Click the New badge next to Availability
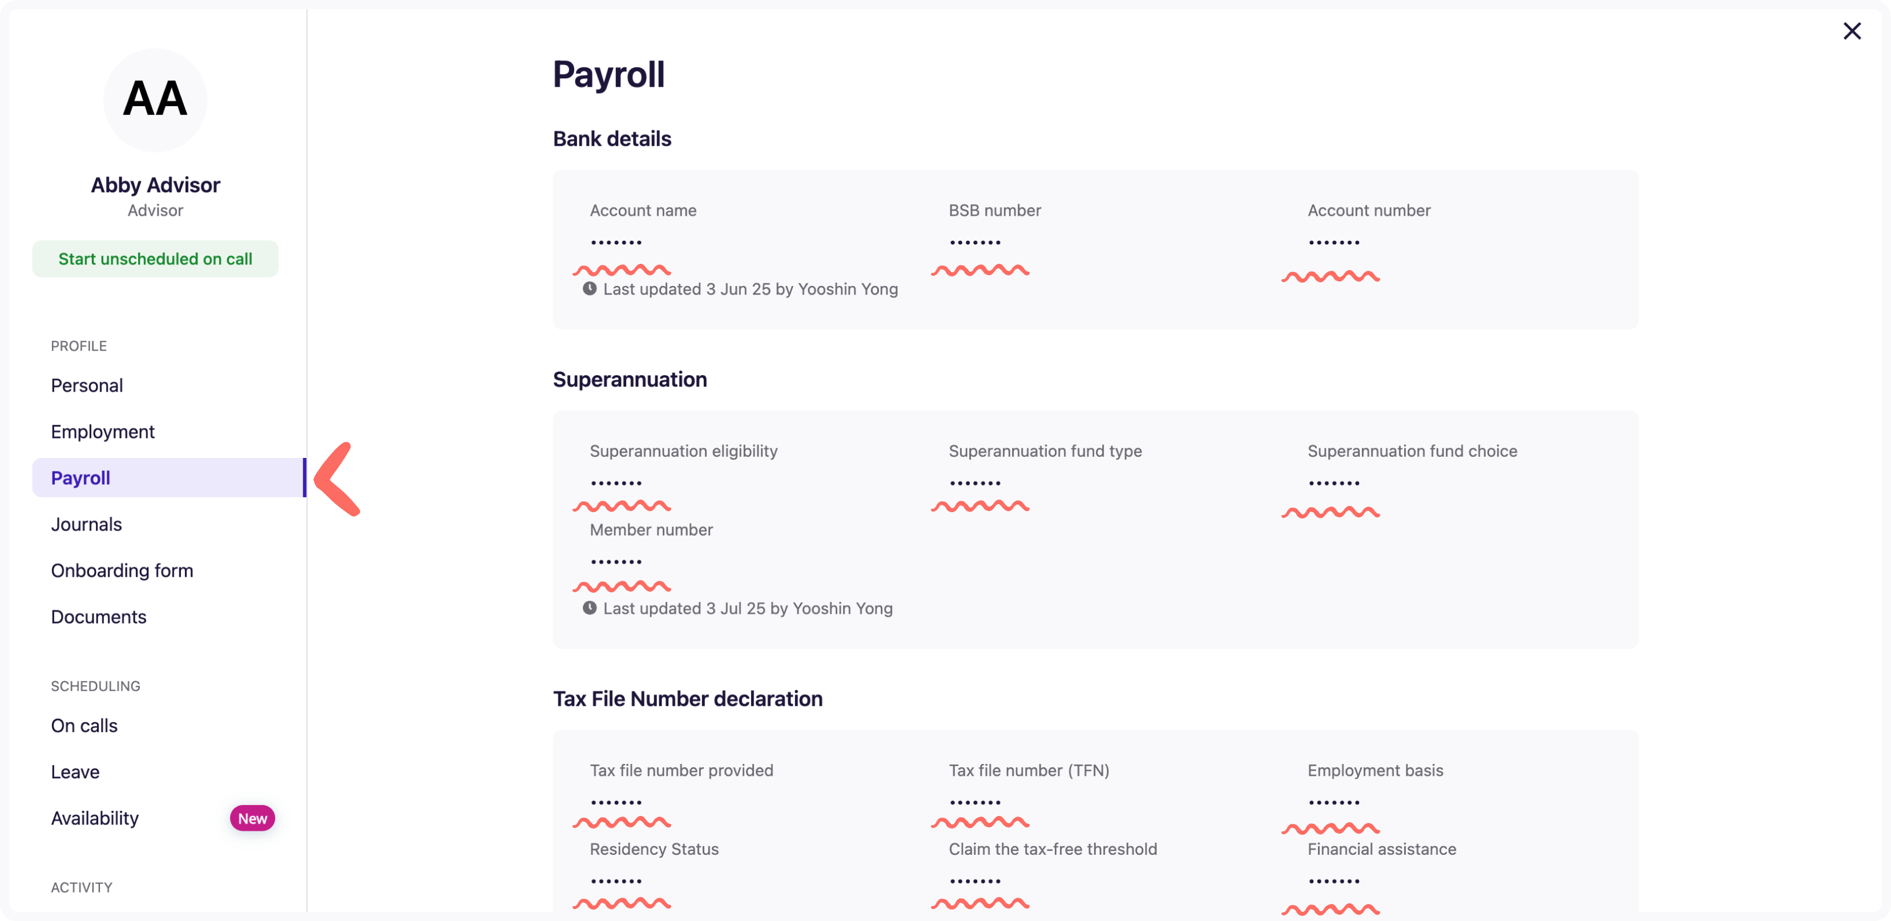This screenshot has width=1891, height=921. (252, 818)
